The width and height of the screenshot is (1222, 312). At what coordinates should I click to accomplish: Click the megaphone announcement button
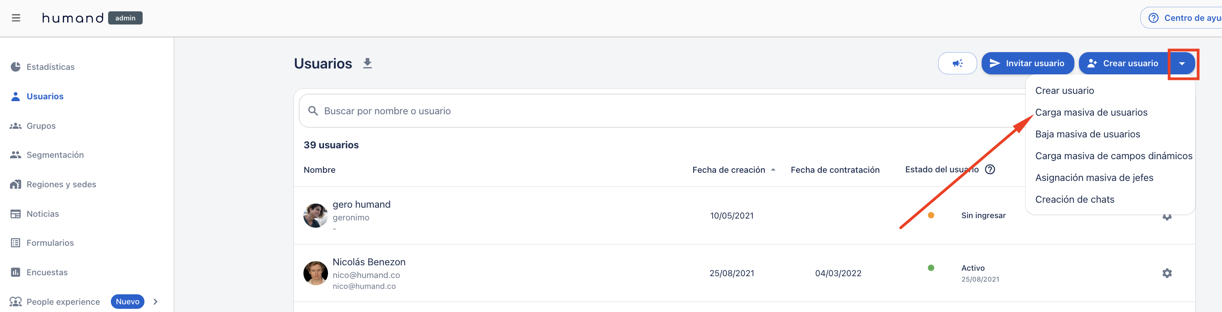[957, 63]
